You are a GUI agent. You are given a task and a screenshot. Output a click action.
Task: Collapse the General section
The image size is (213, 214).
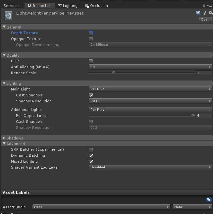pyautogui.click(x=107, y=27)
